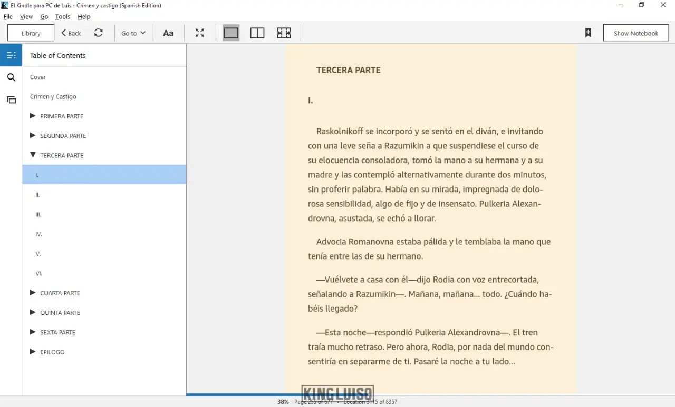Click CUARTA PARTE label in contents
Image resolution: width=675 pixels, height=407 pixels.
(60, 293)
